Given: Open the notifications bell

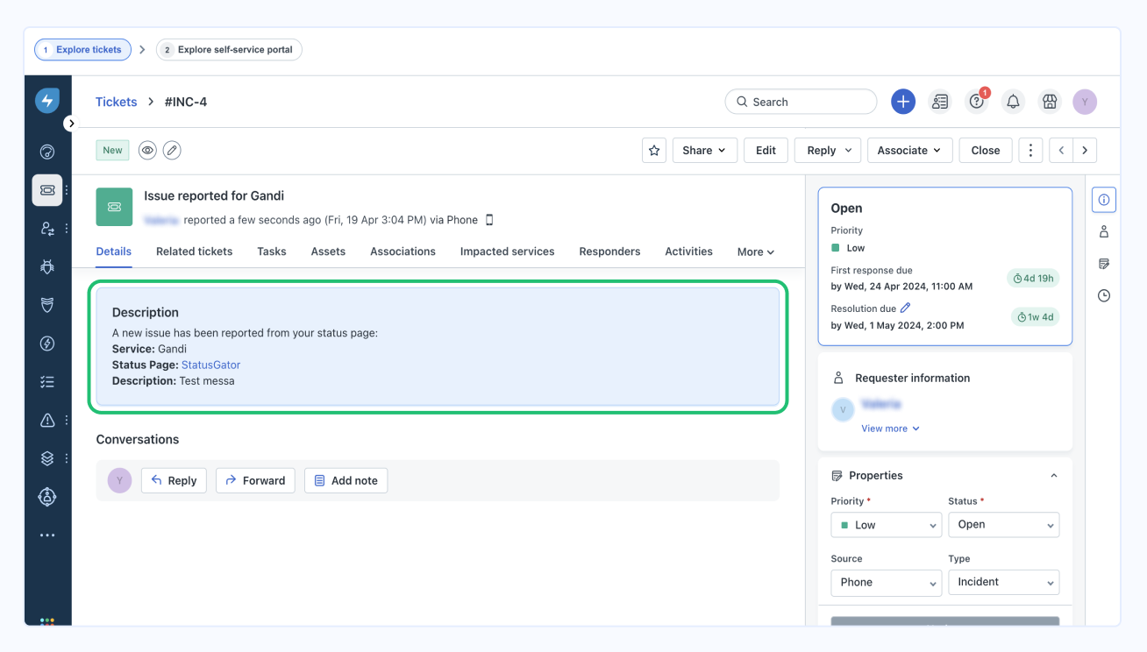Looking at the screenshot, I should coord(1013,103).
